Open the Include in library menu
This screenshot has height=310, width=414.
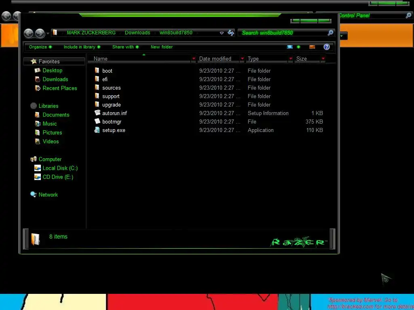[x=82, y=47]
